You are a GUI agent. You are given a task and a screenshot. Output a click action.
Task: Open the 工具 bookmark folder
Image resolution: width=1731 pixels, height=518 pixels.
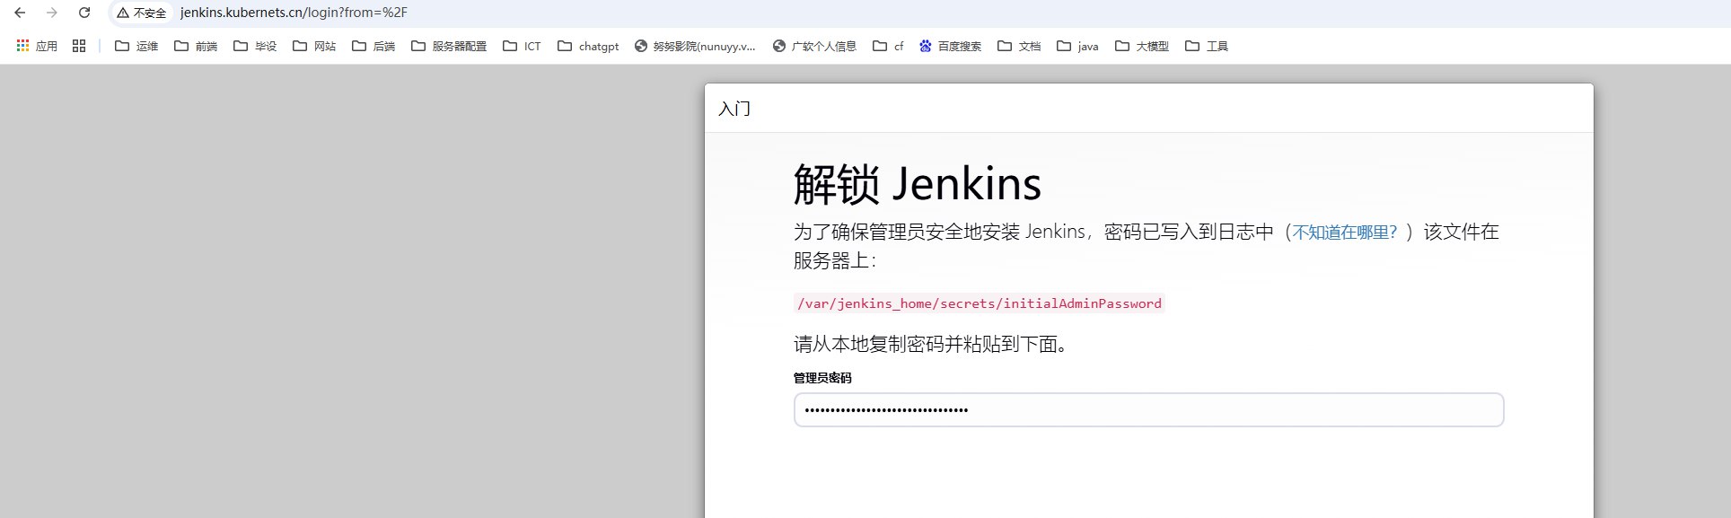(1207, 46)
